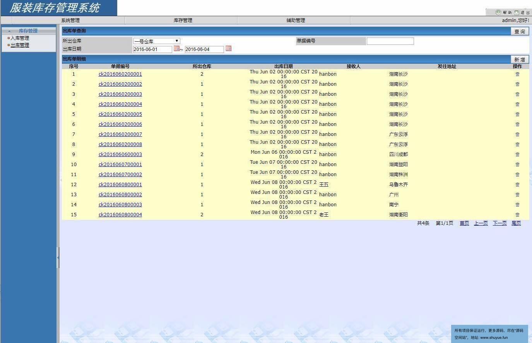This screenshot has width=532, height=343.
Task: Delete row ck2016060200008 with trash icon
Action: pyautogui.click(x=517, y=144)
